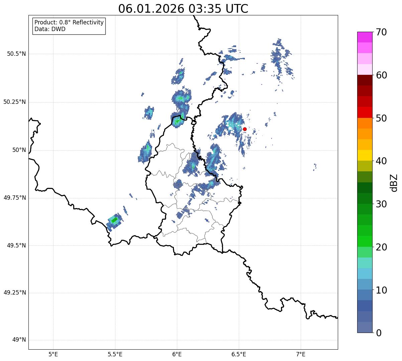Click the colorbar '50' tick label

[382, 118]
